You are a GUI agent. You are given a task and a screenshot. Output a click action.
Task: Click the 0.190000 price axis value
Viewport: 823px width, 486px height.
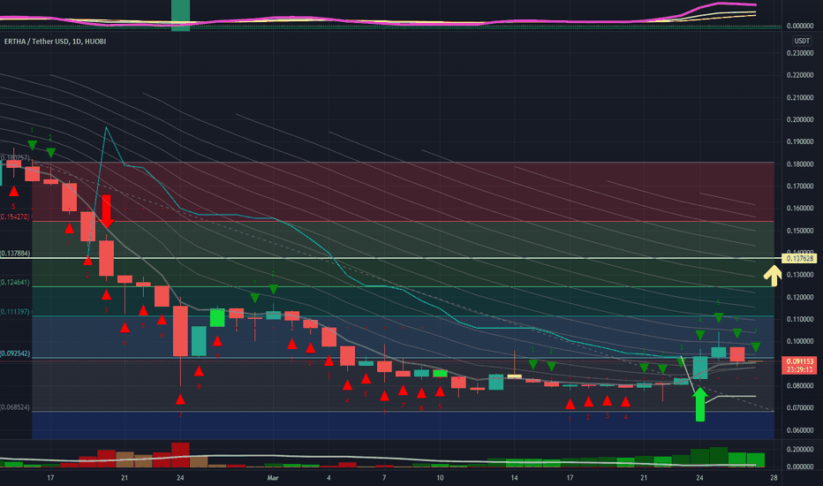click(x=800, y=142)
